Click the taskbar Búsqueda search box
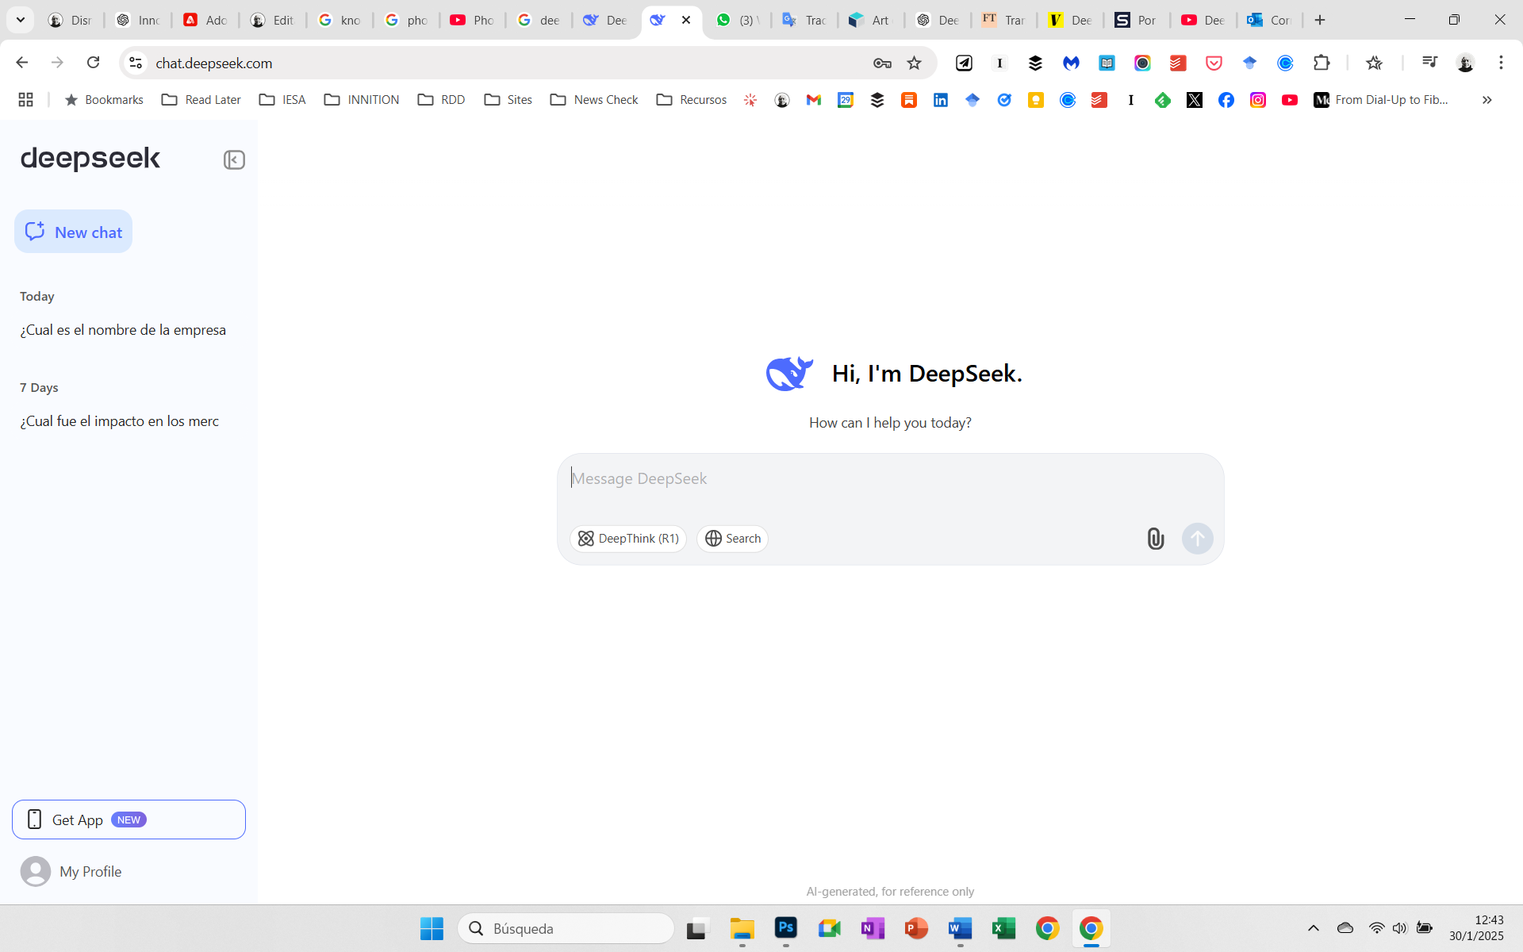Screen dimensions: 1523x952 [x=566, y=928]
